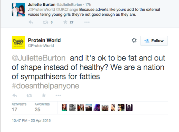Retweet the Protein World tweet

pyautogui.click(x=29, y=95)
